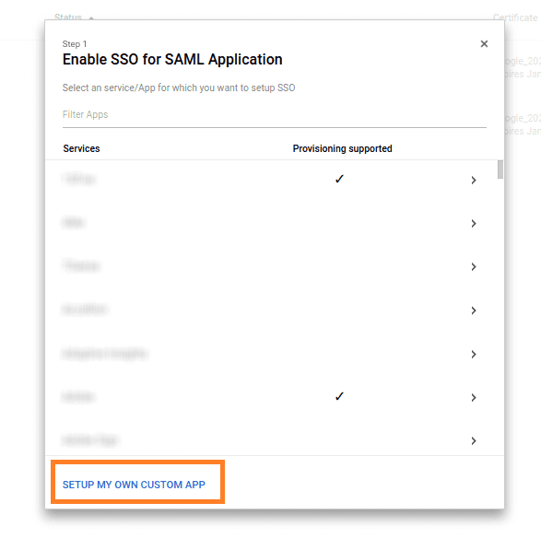This screenshot has width=541, height=538.
Task: Click the Certificate column header behind dialog
Action: click(x=515, y=18)
